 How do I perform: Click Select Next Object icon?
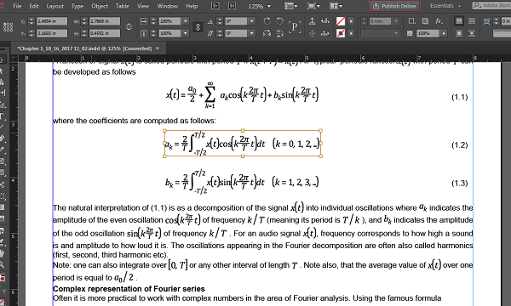[325, 33]
